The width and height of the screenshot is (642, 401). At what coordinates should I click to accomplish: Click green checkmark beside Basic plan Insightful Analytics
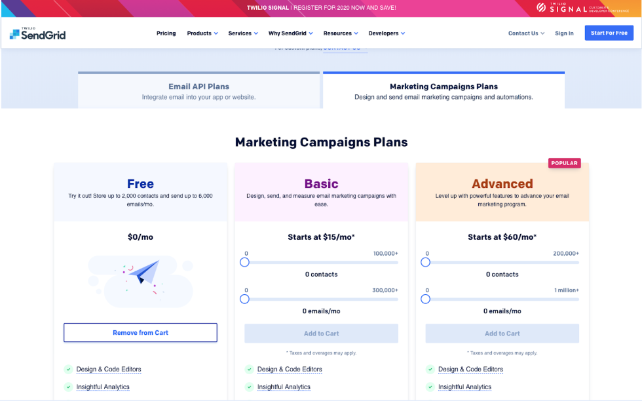click(250, 387)
